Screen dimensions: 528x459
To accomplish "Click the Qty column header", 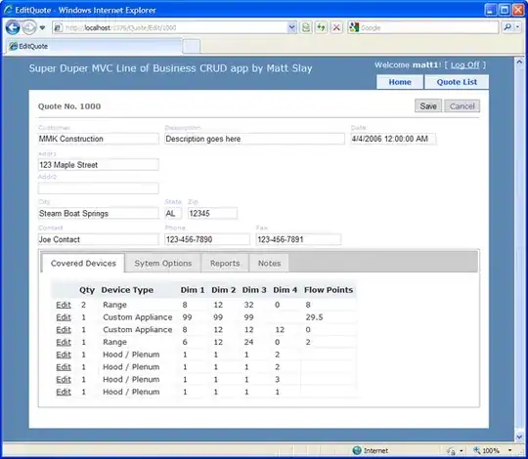I will pos(87,290).
